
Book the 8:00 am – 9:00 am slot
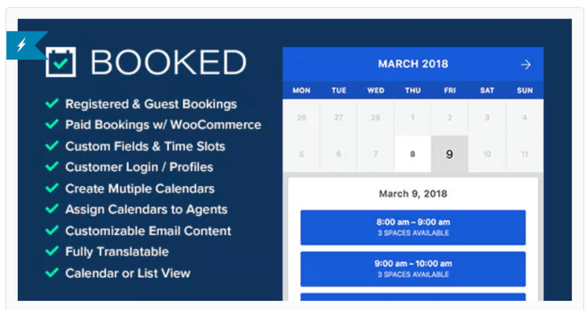click(413, 228)
